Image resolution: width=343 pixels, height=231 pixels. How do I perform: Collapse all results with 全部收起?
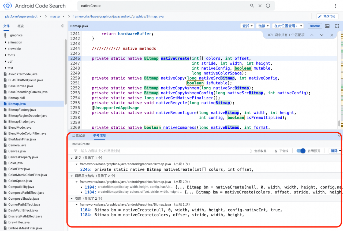pos(258,151)
